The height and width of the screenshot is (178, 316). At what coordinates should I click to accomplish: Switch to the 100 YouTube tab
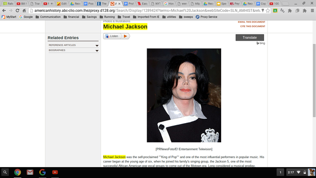275,3
